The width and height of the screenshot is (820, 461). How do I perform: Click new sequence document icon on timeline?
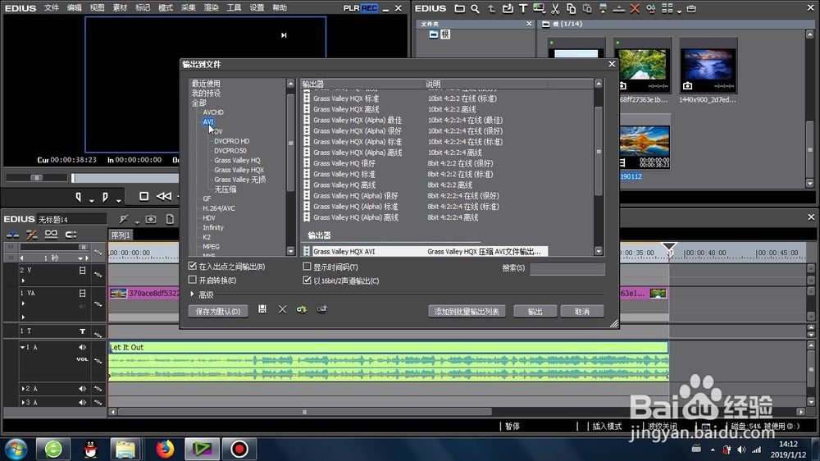coord(170,219)
